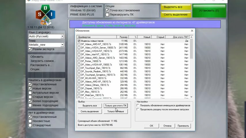Viewport: 246px width, 138px height.
Task: Select DP_Videos_Others_19010.7z row text
Action: 95,85
